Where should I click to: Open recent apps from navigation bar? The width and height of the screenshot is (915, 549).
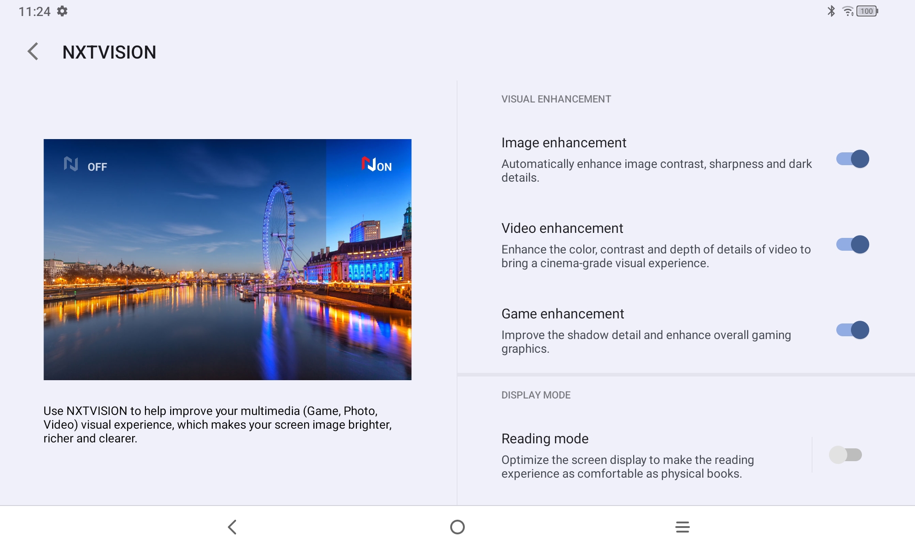[682, 527]
